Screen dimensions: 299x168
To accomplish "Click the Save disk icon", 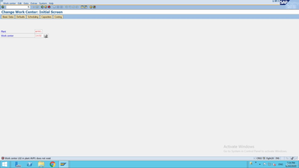I will (37, 7).
